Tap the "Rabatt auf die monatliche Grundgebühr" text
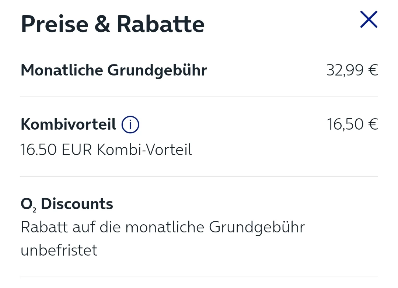The image size is (398, 288). 163,227
